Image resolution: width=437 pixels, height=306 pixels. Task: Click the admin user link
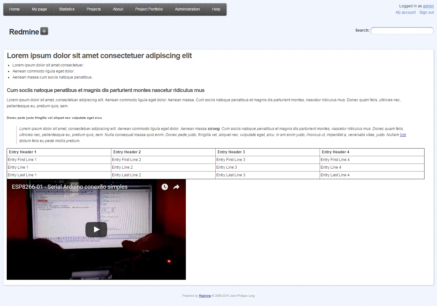[x=428, y=6]
